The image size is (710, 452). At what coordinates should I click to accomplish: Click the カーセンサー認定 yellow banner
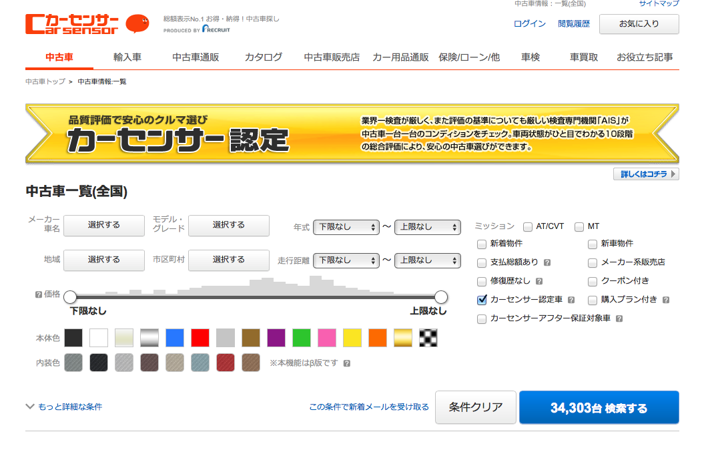(352, 134)
